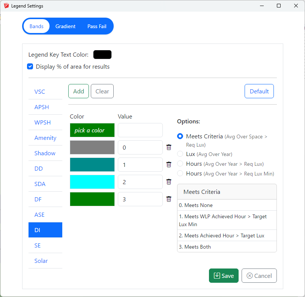Viewport: 305px width, 297px height.
Task: Select the Meets Criteria radio option
Action: [x=180, y=136]
